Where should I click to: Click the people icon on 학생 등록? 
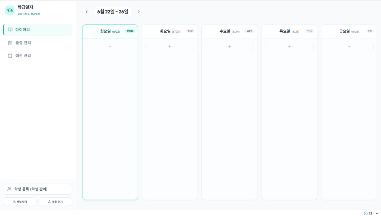[9, 189]
